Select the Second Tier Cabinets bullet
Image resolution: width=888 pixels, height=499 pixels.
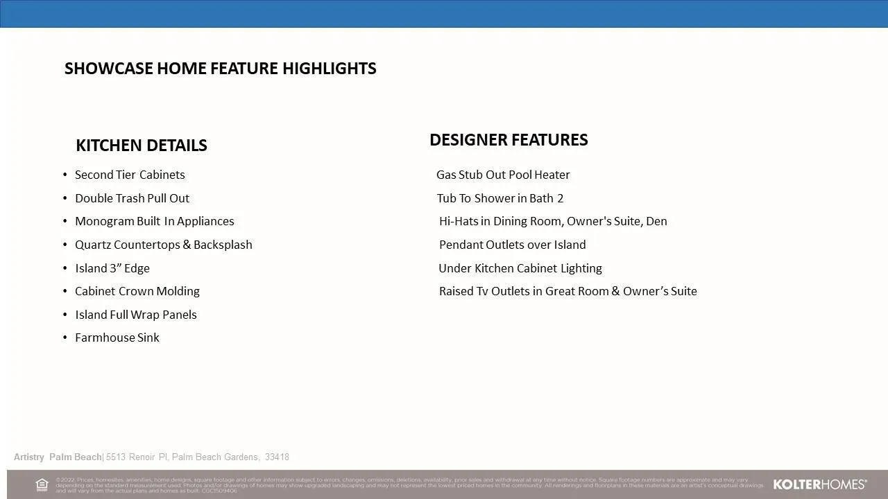(x=130, y=175)
